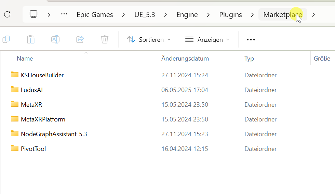Sort by the Name column header

tap(25, 59)
